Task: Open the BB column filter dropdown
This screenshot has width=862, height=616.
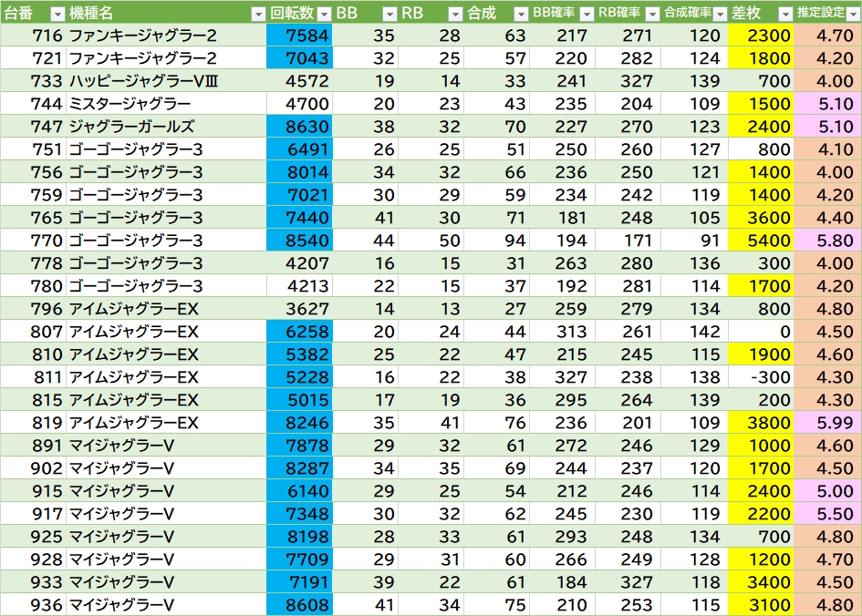Action: pos(389,14)
